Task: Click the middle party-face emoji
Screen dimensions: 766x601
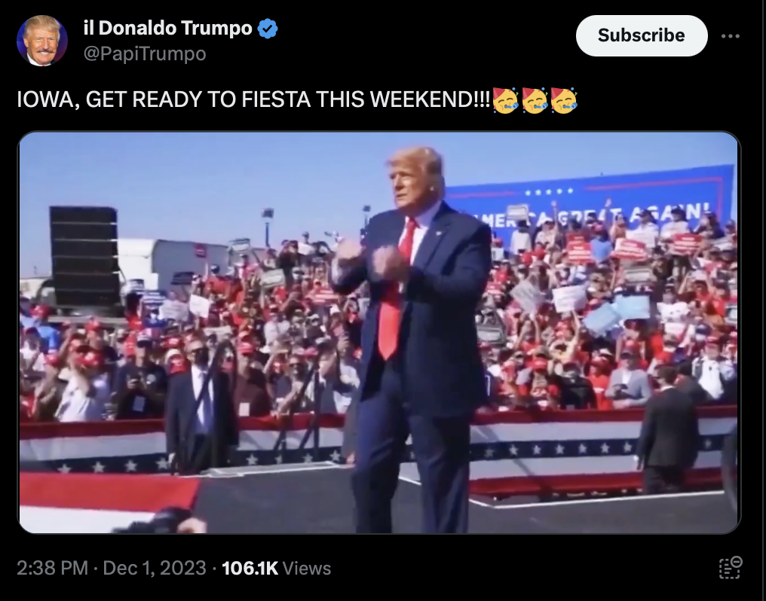Action: (x=535, y=100)
